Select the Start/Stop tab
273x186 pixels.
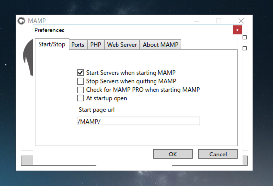pos(52,44)
